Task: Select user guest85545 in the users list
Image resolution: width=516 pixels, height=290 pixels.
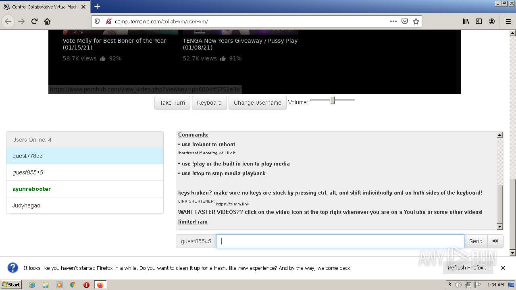Action: (85, 172)
